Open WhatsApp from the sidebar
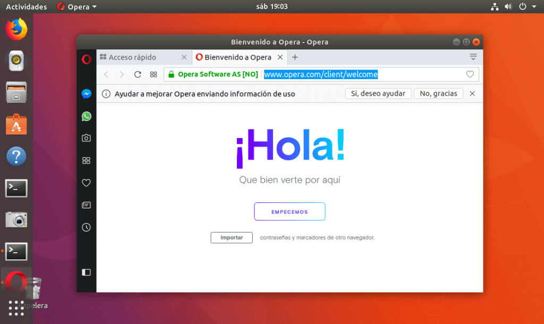The image size is (544, 324). (x=86, y=116)
